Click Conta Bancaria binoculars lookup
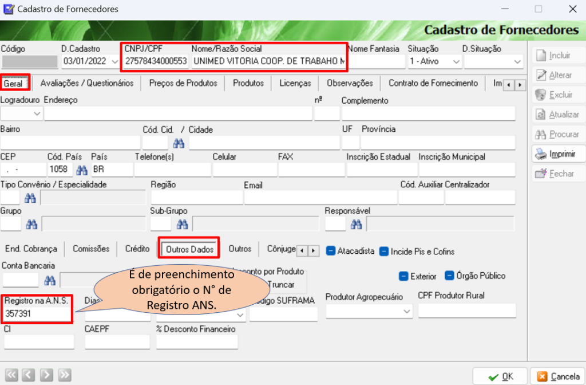586x385 pixels. [50, 280]
